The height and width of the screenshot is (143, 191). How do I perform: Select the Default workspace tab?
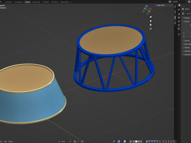pyautogui.click(x=27, y=2)
